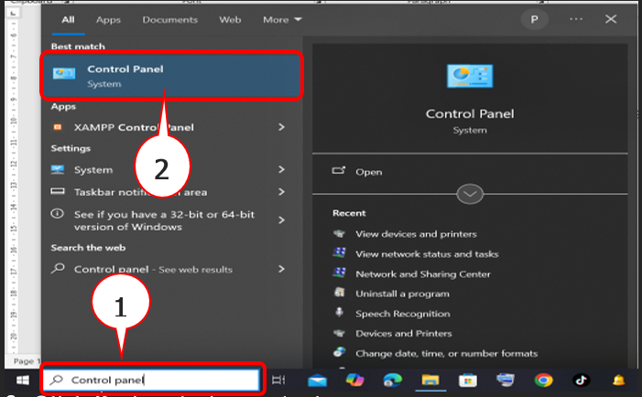642x397 pixels.
Task: Open recent item Network and Sharing Center
Action: point(422,274)
